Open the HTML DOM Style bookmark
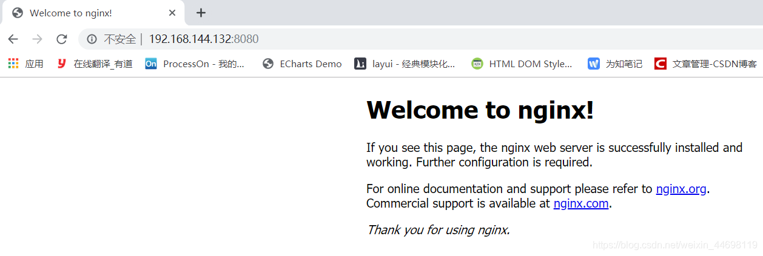763x256 pixels. click(522, 64)
